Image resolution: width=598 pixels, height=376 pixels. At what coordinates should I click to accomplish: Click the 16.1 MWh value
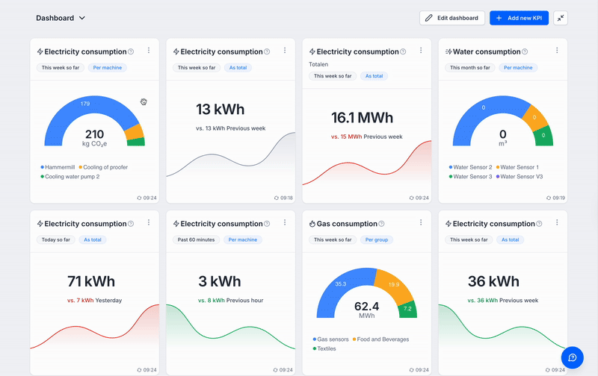pyautogui.click(x=362, y=118)
